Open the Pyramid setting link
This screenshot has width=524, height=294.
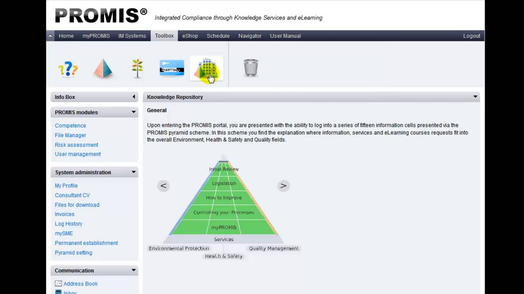(x=74, y=253)
